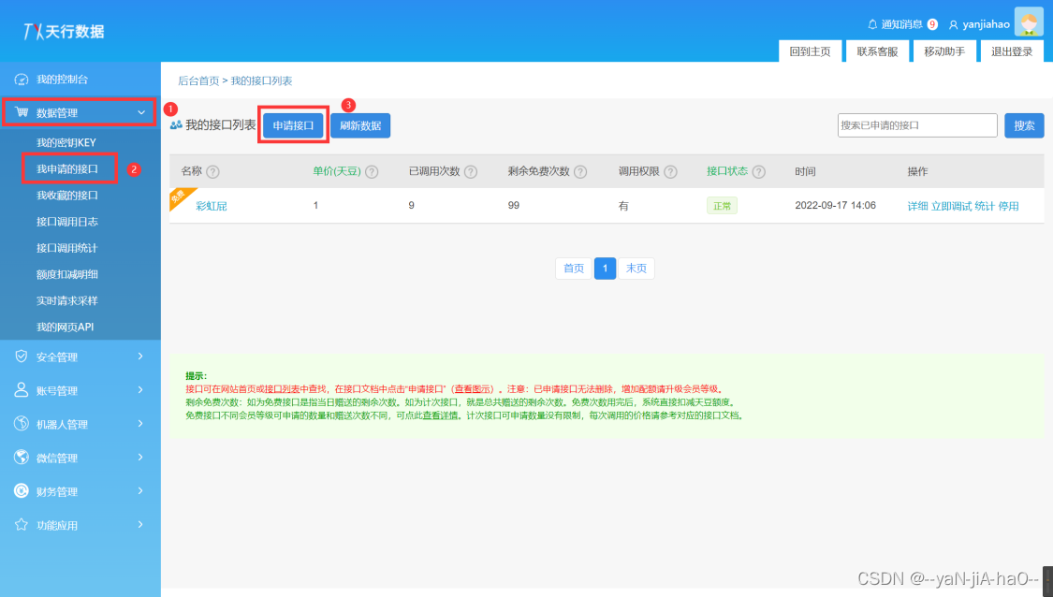1053x597 pixels.
Task: Click the 刷新数据 button
Action: click(x=360, y=125)
